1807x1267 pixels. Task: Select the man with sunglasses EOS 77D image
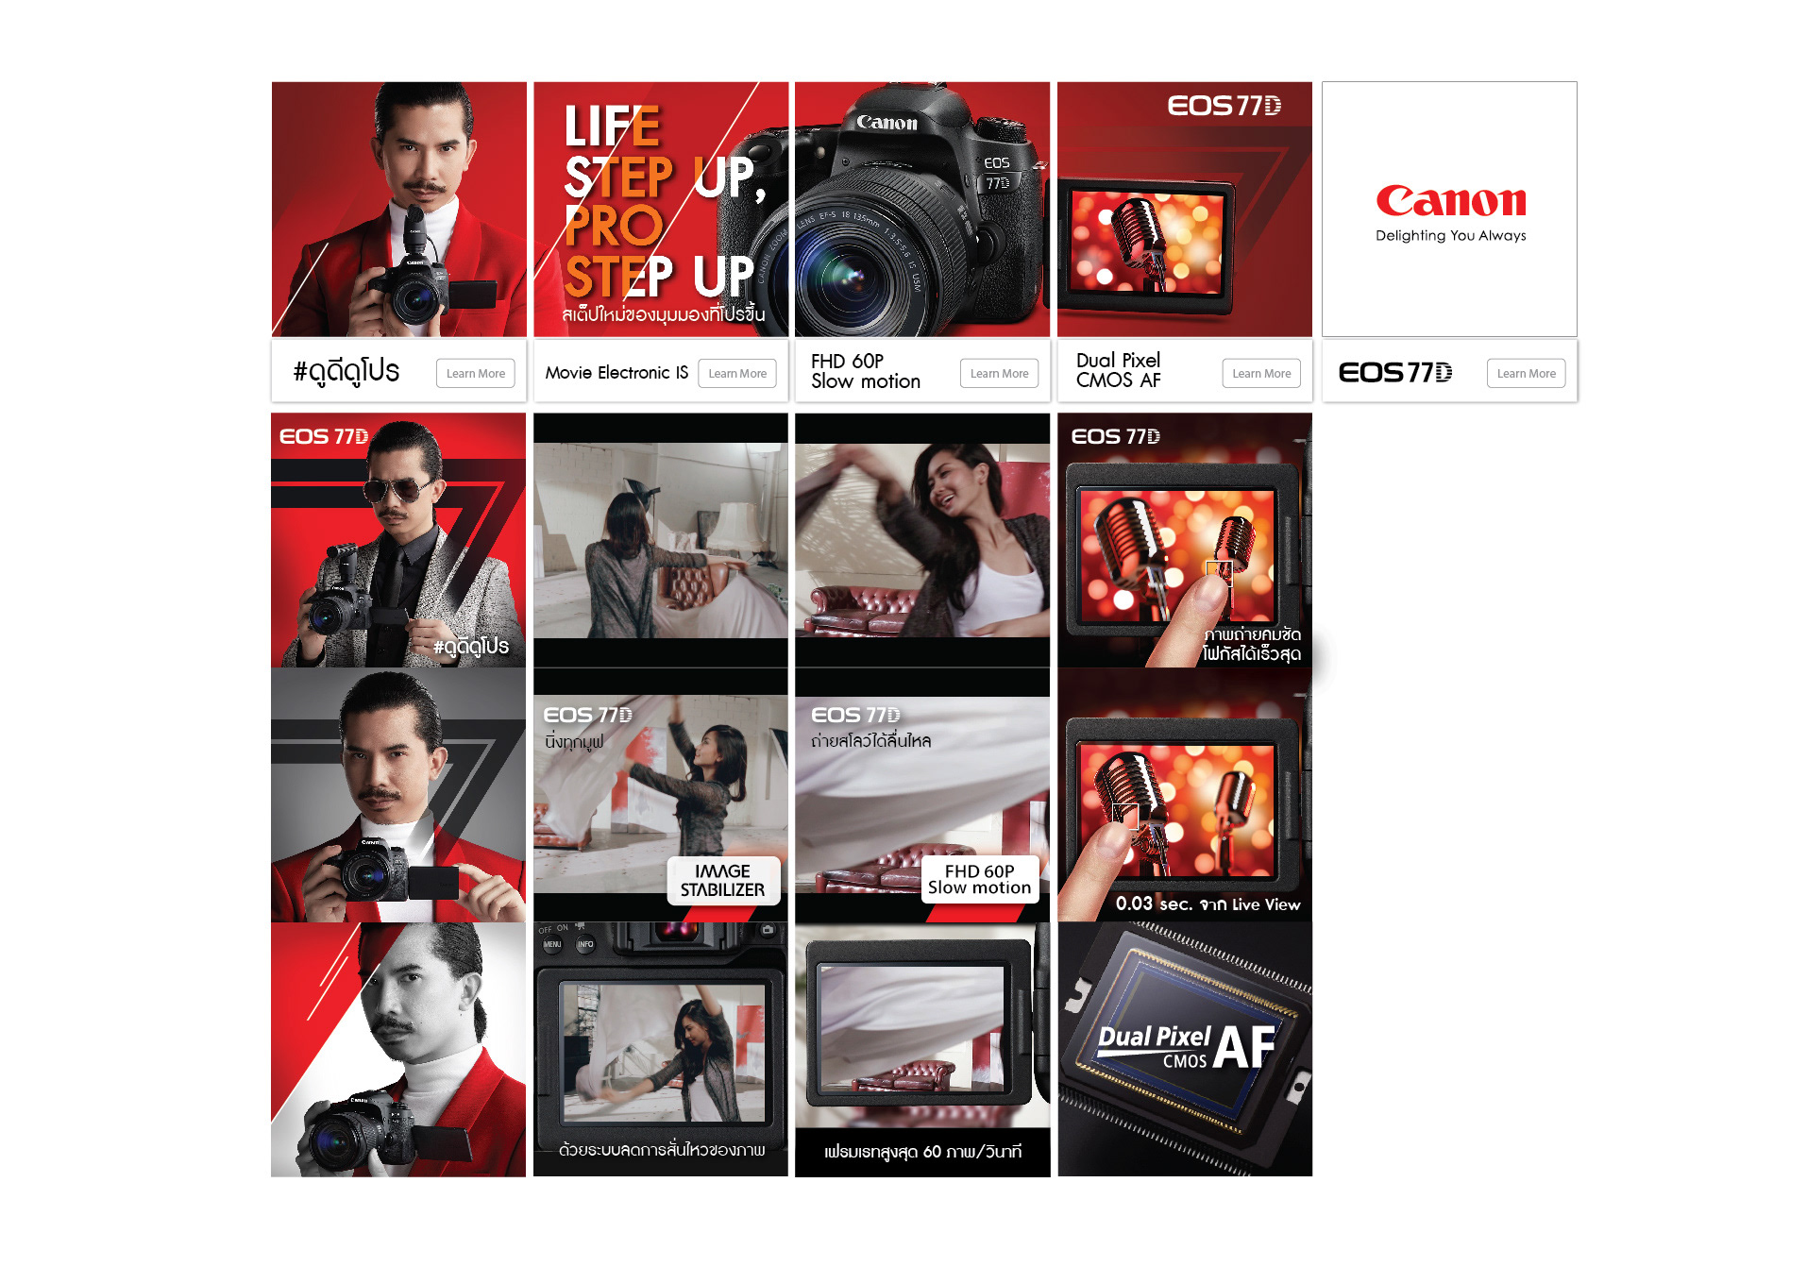(398, 540)
